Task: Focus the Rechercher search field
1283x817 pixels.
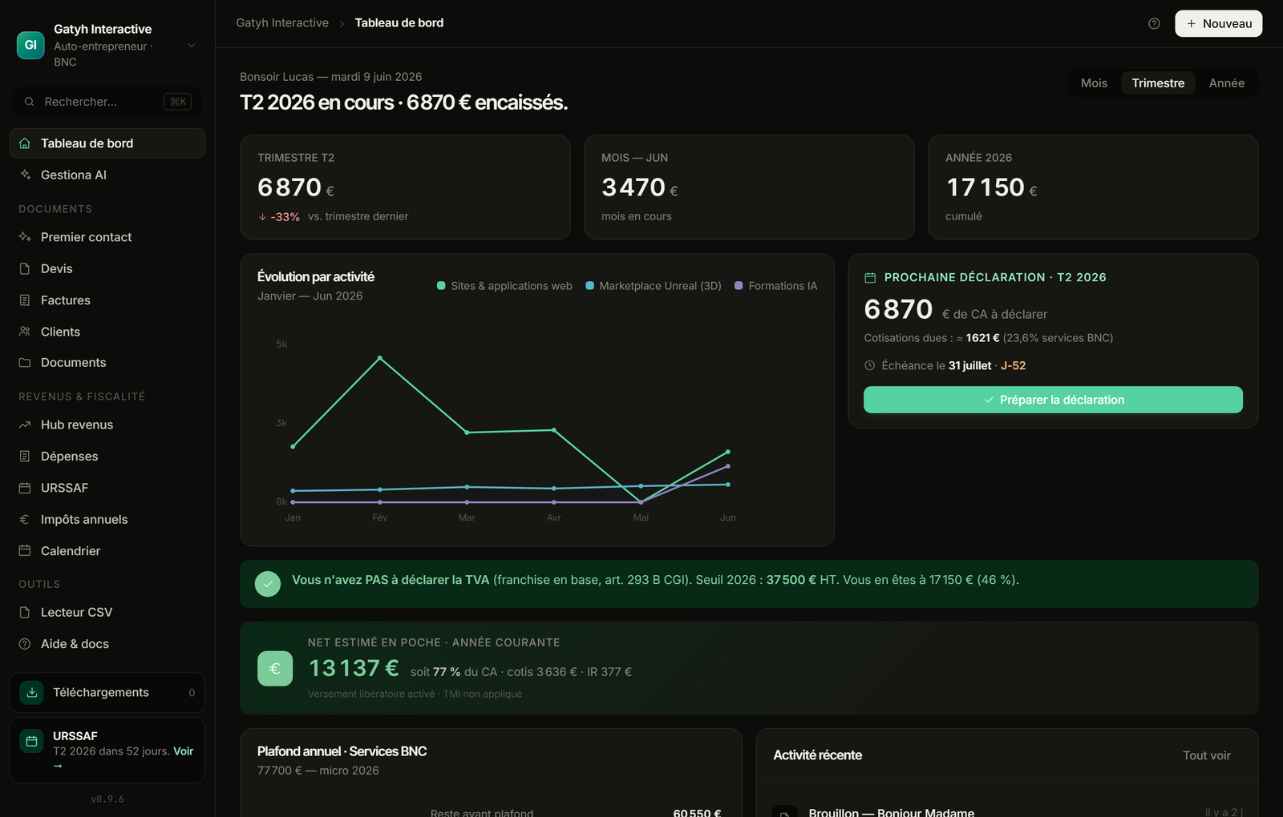Action: [107, 102]
